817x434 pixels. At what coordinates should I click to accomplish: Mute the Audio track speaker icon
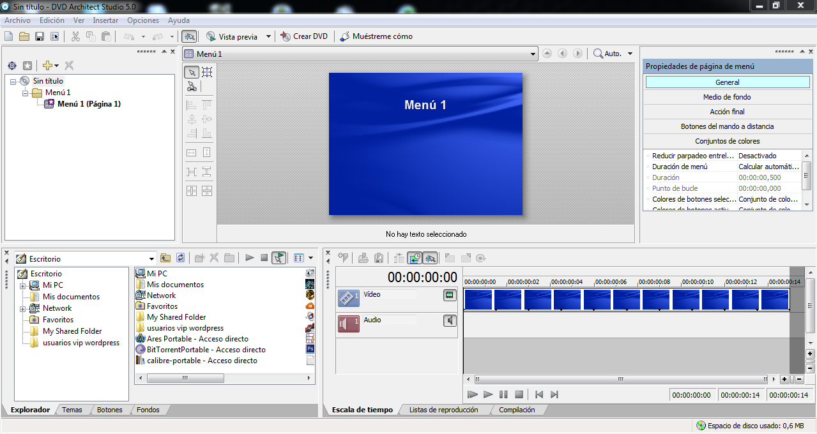pyautogui.click(x=450, y=320)
